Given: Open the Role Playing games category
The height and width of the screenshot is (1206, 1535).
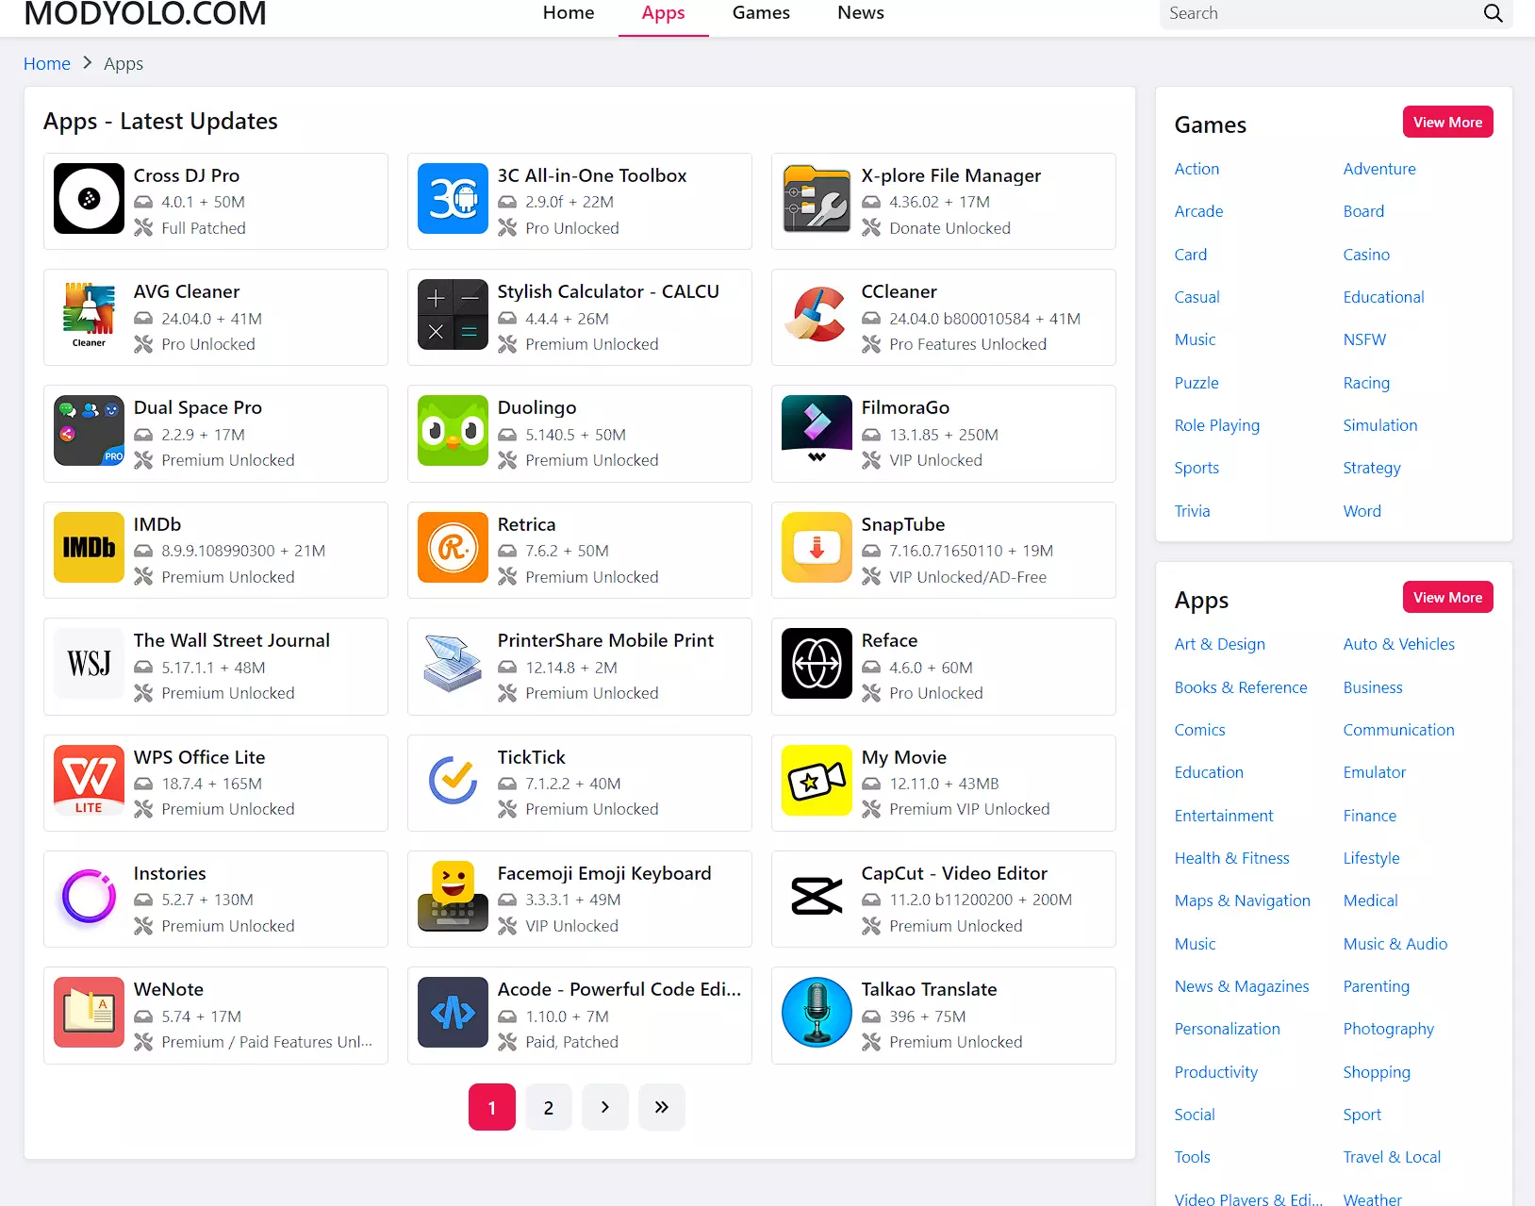Looking at the screenshot, I should 1216,425.
